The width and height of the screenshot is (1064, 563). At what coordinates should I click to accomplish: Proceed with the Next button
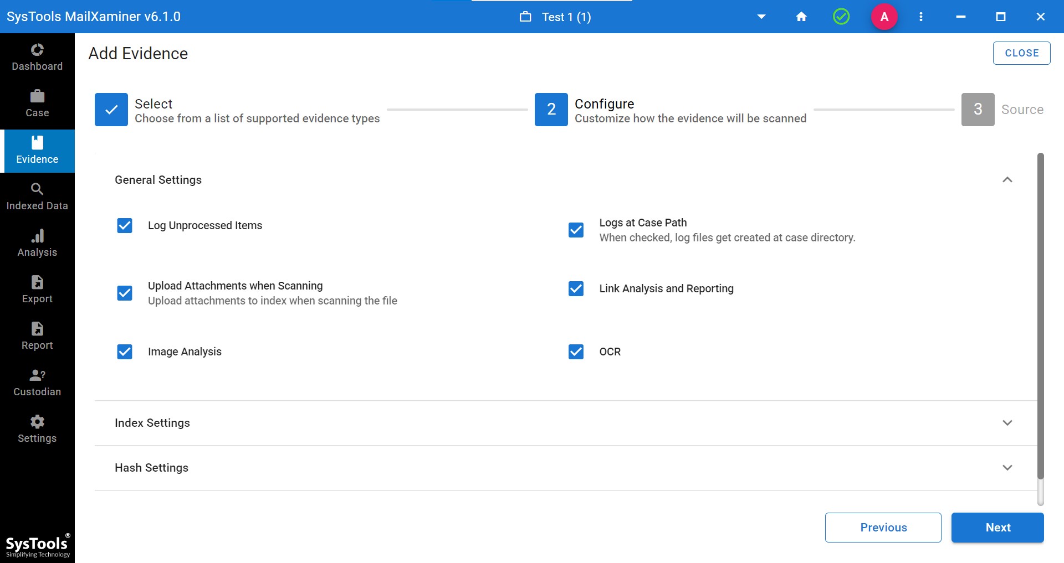pyautogui.click(x=997, y=528)
